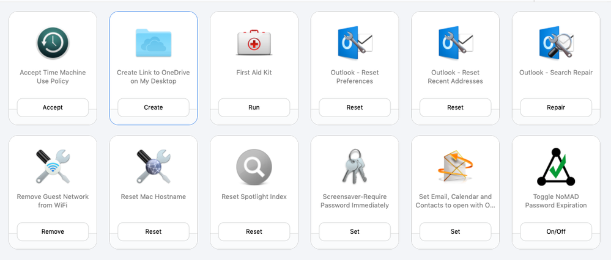Select the Spotlight magnifying glass icon
611x260 pixels.
[x=254, y=167]
